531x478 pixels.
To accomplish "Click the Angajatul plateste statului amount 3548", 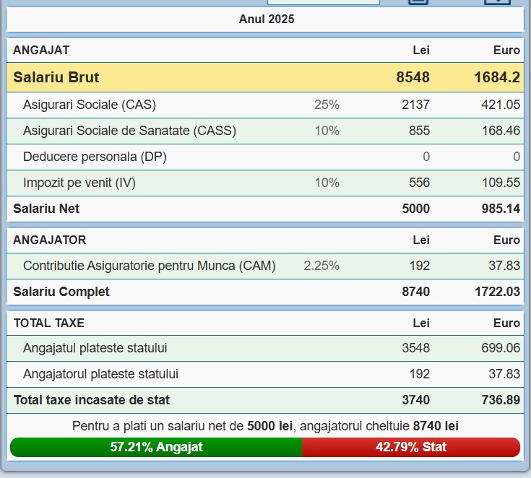I will point(416,348).
